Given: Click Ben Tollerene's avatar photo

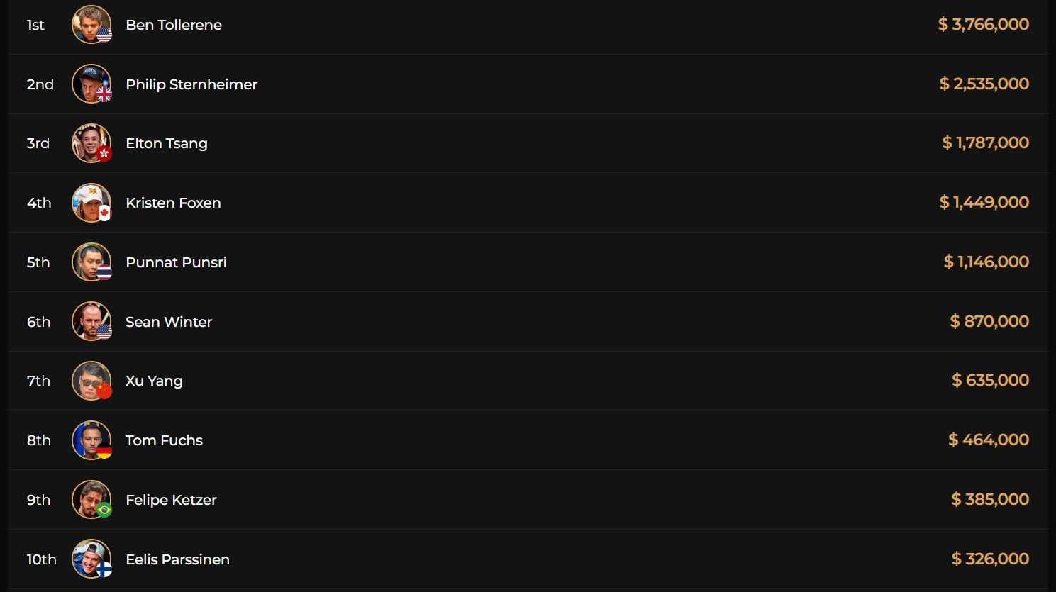Looking at the screenshot, I should click(91, 24).
